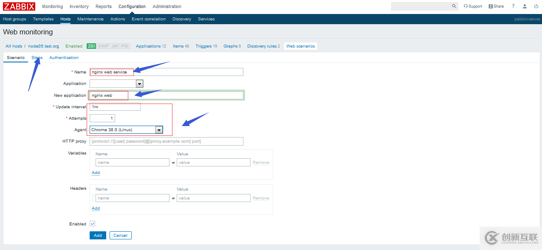Click the IPMI availability badge
542x250 pixels.
coord(125,46)
